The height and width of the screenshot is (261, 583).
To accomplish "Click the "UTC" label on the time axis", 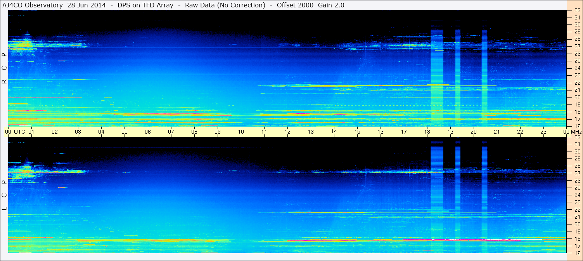I will (19, 132).
